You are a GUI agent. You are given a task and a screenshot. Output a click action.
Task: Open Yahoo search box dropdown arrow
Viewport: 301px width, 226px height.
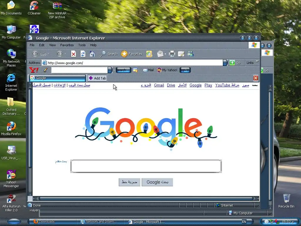110,70
